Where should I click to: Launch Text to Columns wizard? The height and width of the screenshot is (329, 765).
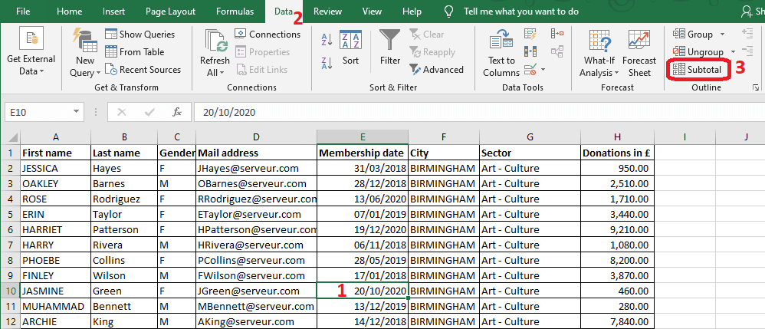point(501,52)
